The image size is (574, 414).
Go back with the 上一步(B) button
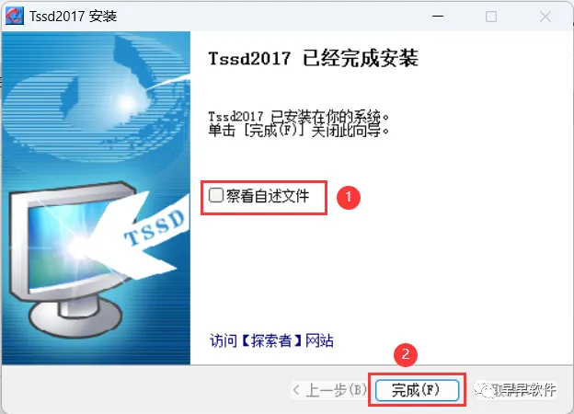[329, 390]
